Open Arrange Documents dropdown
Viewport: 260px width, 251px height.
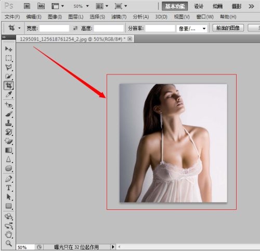102,6
